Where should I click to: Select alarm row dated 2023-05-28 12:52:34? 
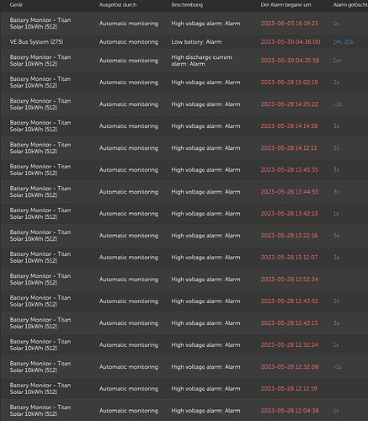[184, 280]
